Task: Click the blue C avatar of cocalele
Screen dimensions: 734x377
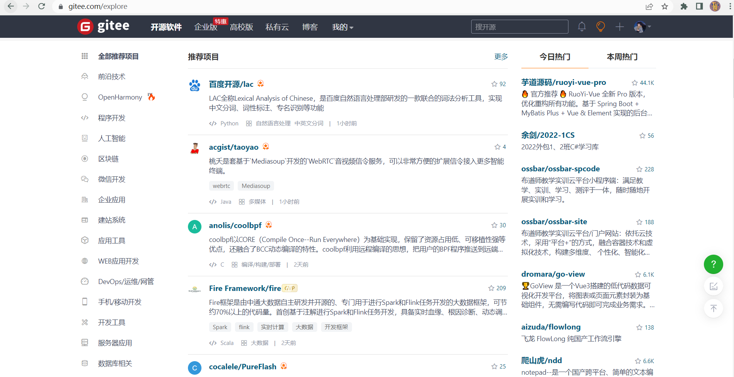Action: click(x=195, y=368)
